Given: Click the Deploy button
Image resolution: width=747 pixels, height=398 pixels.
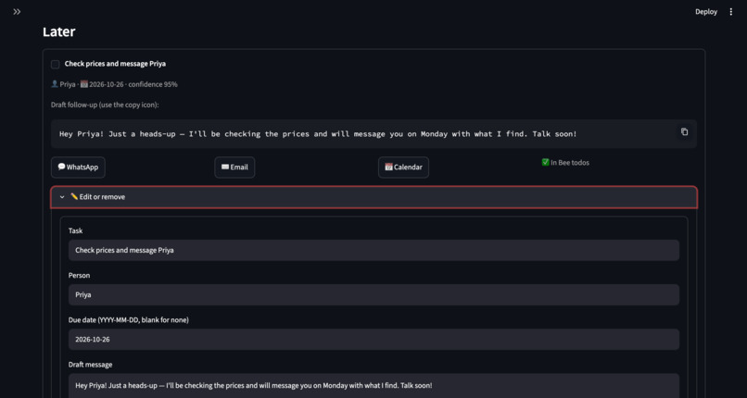Looking at the screenshot, I should coord(706,12).
